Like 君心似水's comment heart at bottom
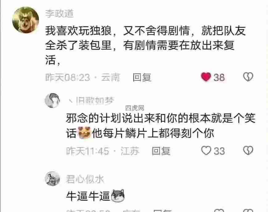268x212 pixels. [x=219, y=210]
